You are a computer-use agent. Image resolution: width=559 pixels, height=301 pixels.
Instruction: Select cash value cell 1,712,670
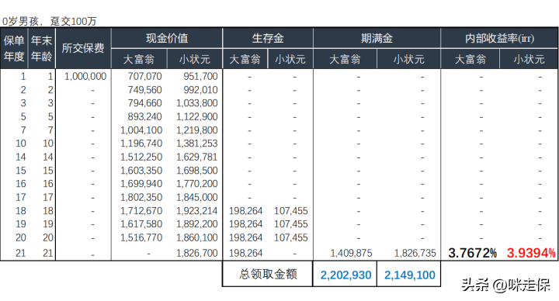(x=141, y=210)
